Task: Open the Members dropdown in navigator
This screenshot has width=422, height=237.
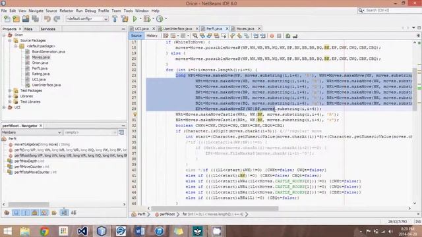Action: (x=32, y=132)
